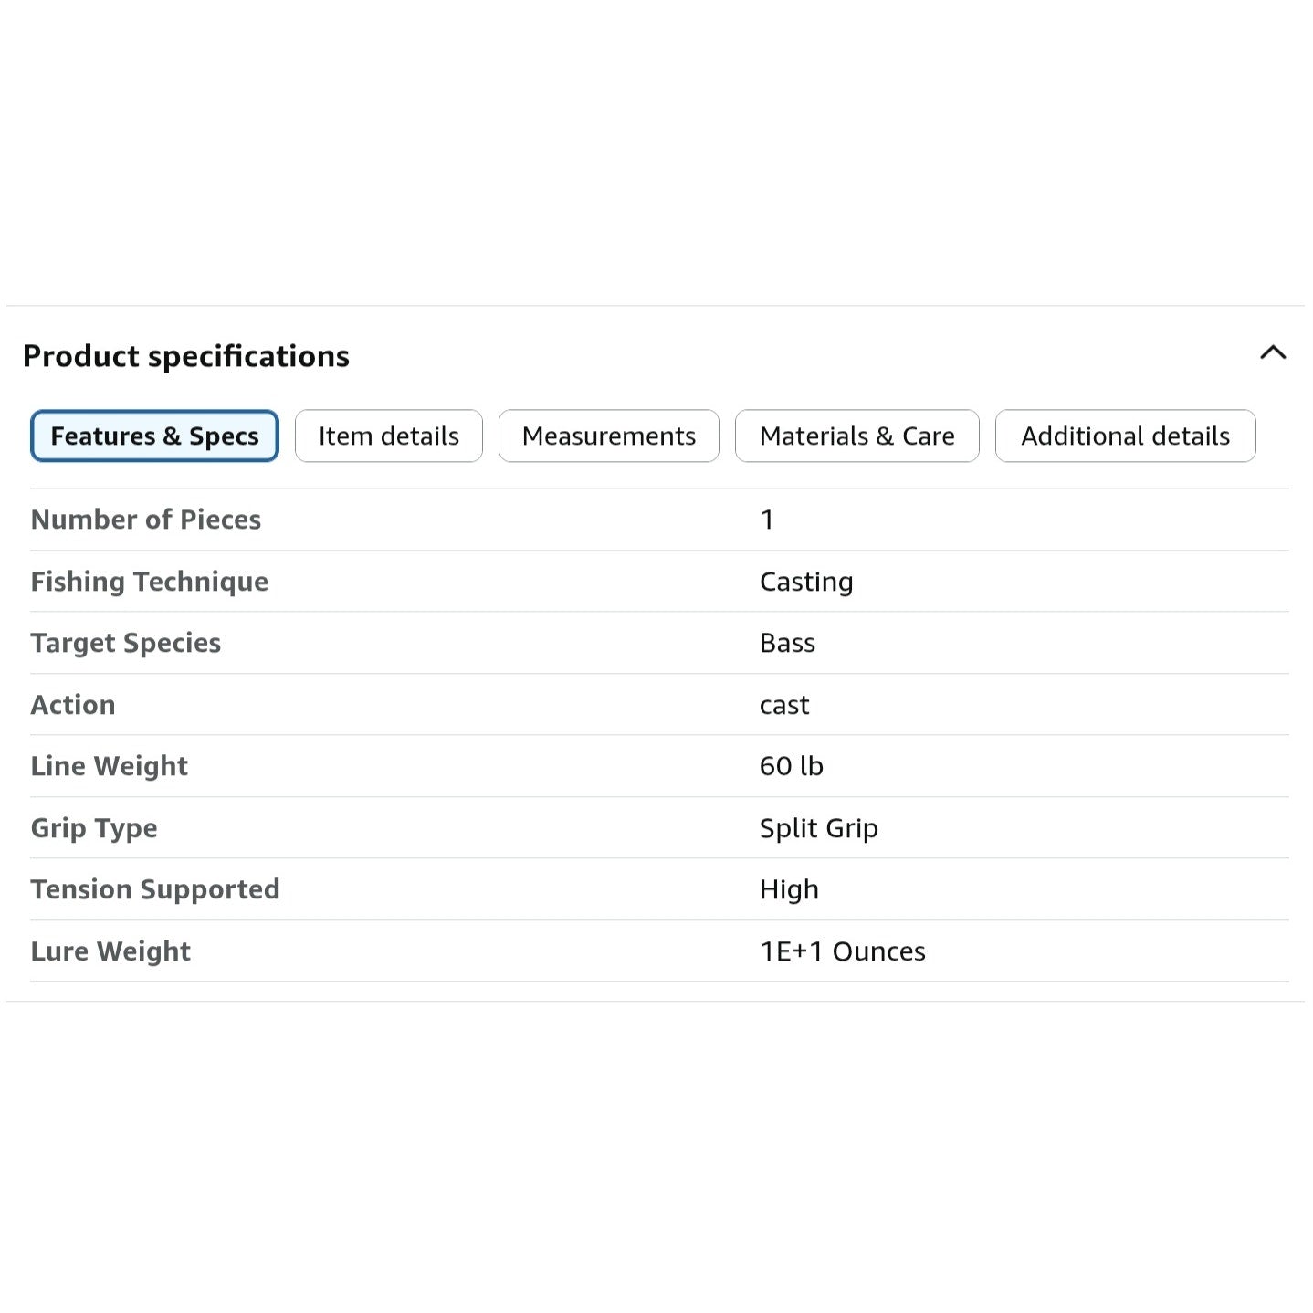Open the Materials & Care tab
Image resolution: width=1313 pixels, height=1313 pixels.
point(857,436)
